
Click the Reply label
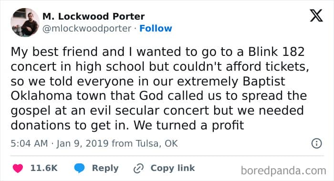[105, 168]
